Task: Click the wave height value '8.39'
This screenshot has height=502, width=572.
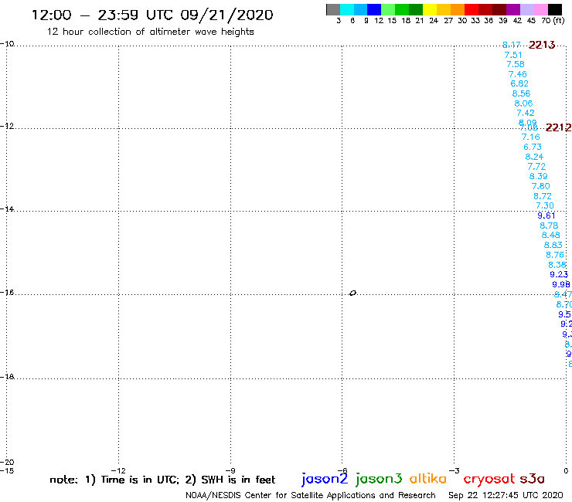Action: coord(539,176)
